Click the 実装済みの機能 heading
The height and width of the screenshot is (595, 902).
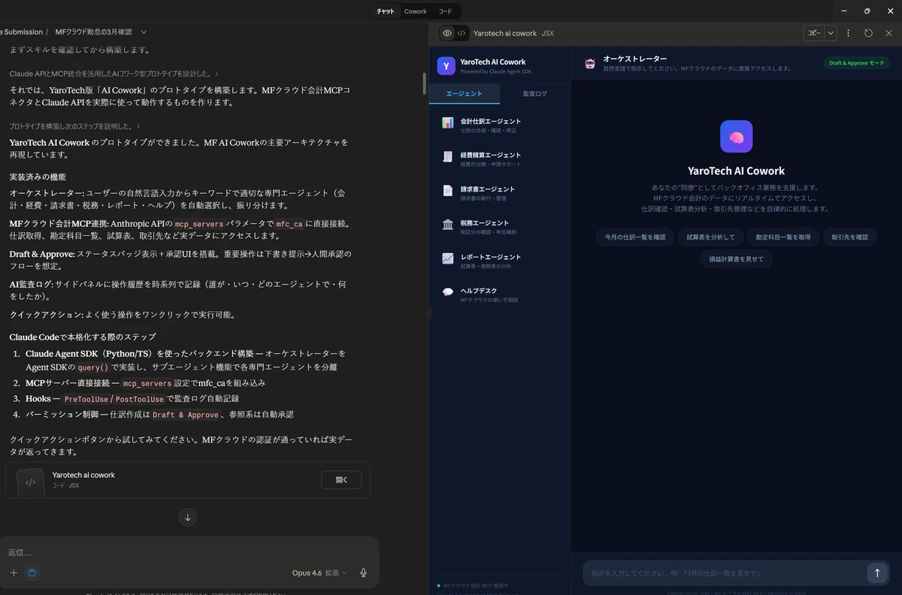pyautogui.click(x=38, y=177)
